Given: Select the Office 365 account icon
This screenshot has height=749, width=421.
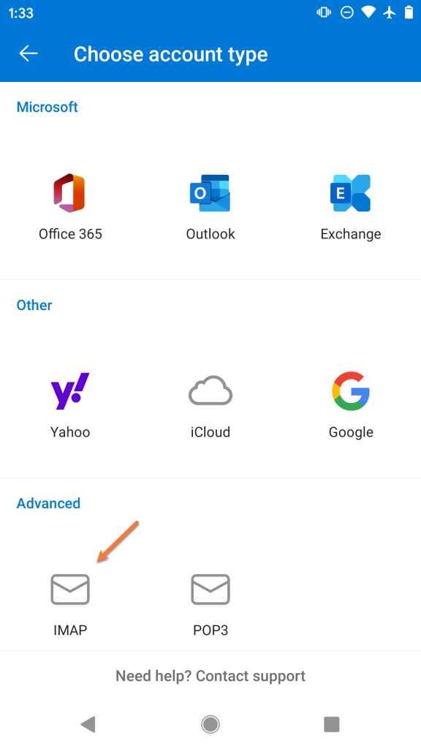Looking at the screenshot, I should (x=70, y=192).
